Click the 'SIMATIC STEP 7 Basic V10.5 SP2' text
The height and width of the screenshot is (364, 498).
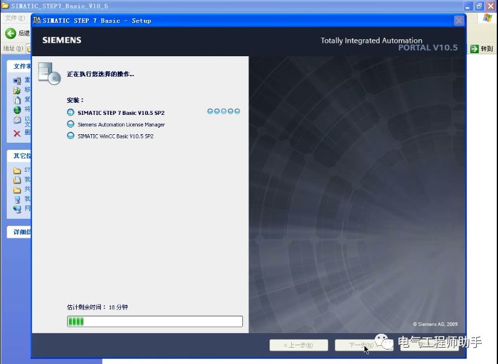coord(121,112)
